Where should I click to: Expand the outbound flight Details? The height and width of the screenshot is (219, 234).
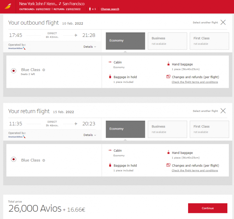pos(90,47)
